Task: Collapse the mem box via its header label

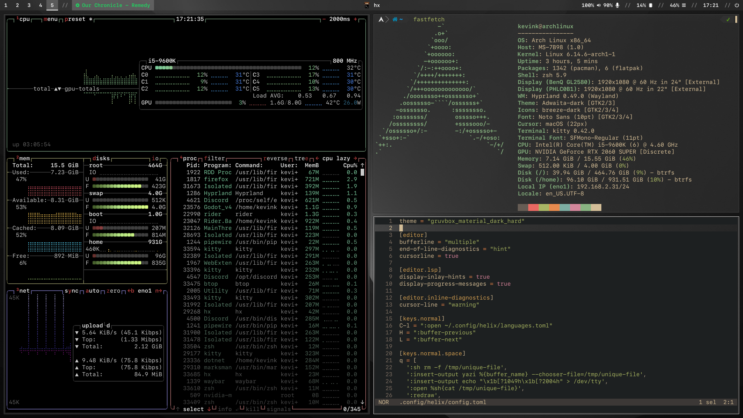Action: [23, 158]
